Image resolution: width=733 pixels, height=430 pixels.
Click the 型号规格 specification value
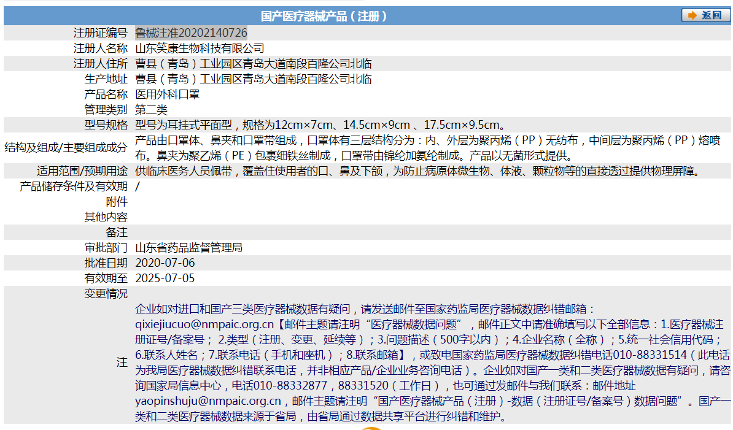pos(320,125)
